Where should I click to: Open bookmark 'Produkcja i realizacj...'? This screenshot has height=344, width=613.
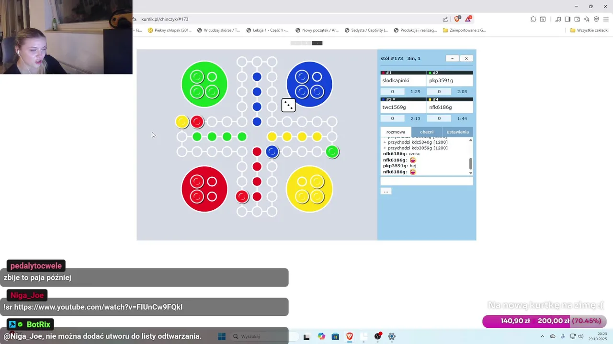click(x=415, y=30)
